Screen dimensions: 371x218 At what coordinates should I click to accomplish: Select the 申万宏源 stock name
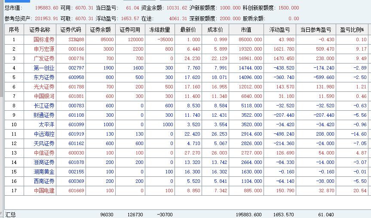pyautogui.click(x=44, y=49)
